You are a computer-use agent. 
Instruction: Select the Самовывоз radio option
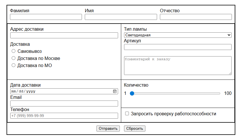[13, 51]
